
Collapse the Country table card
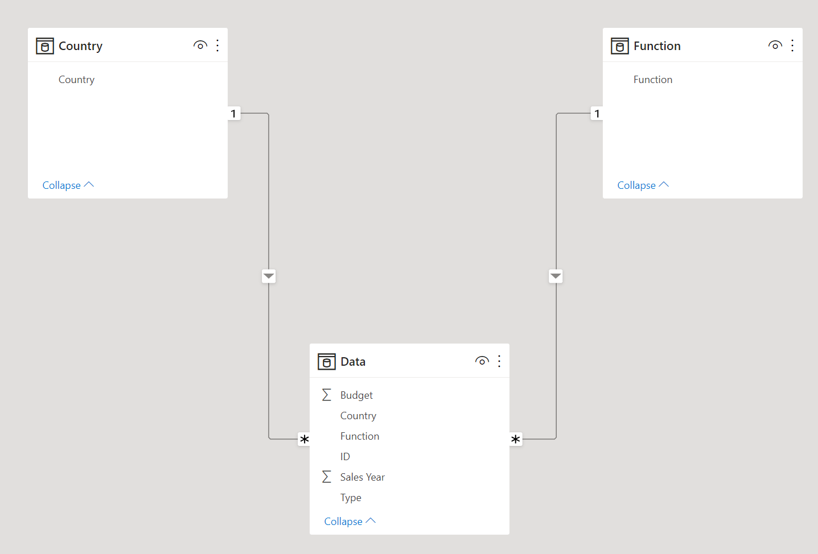[x=68, y=185]
